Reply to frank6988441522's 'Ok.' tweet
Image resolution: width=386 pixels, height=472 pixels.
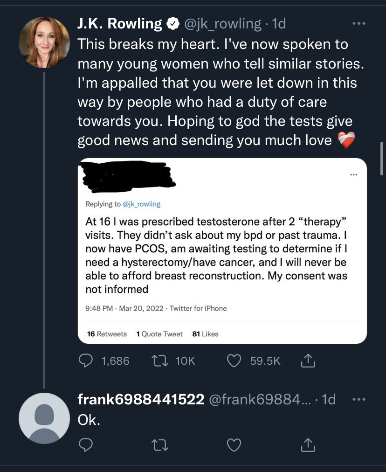point(86,445)
